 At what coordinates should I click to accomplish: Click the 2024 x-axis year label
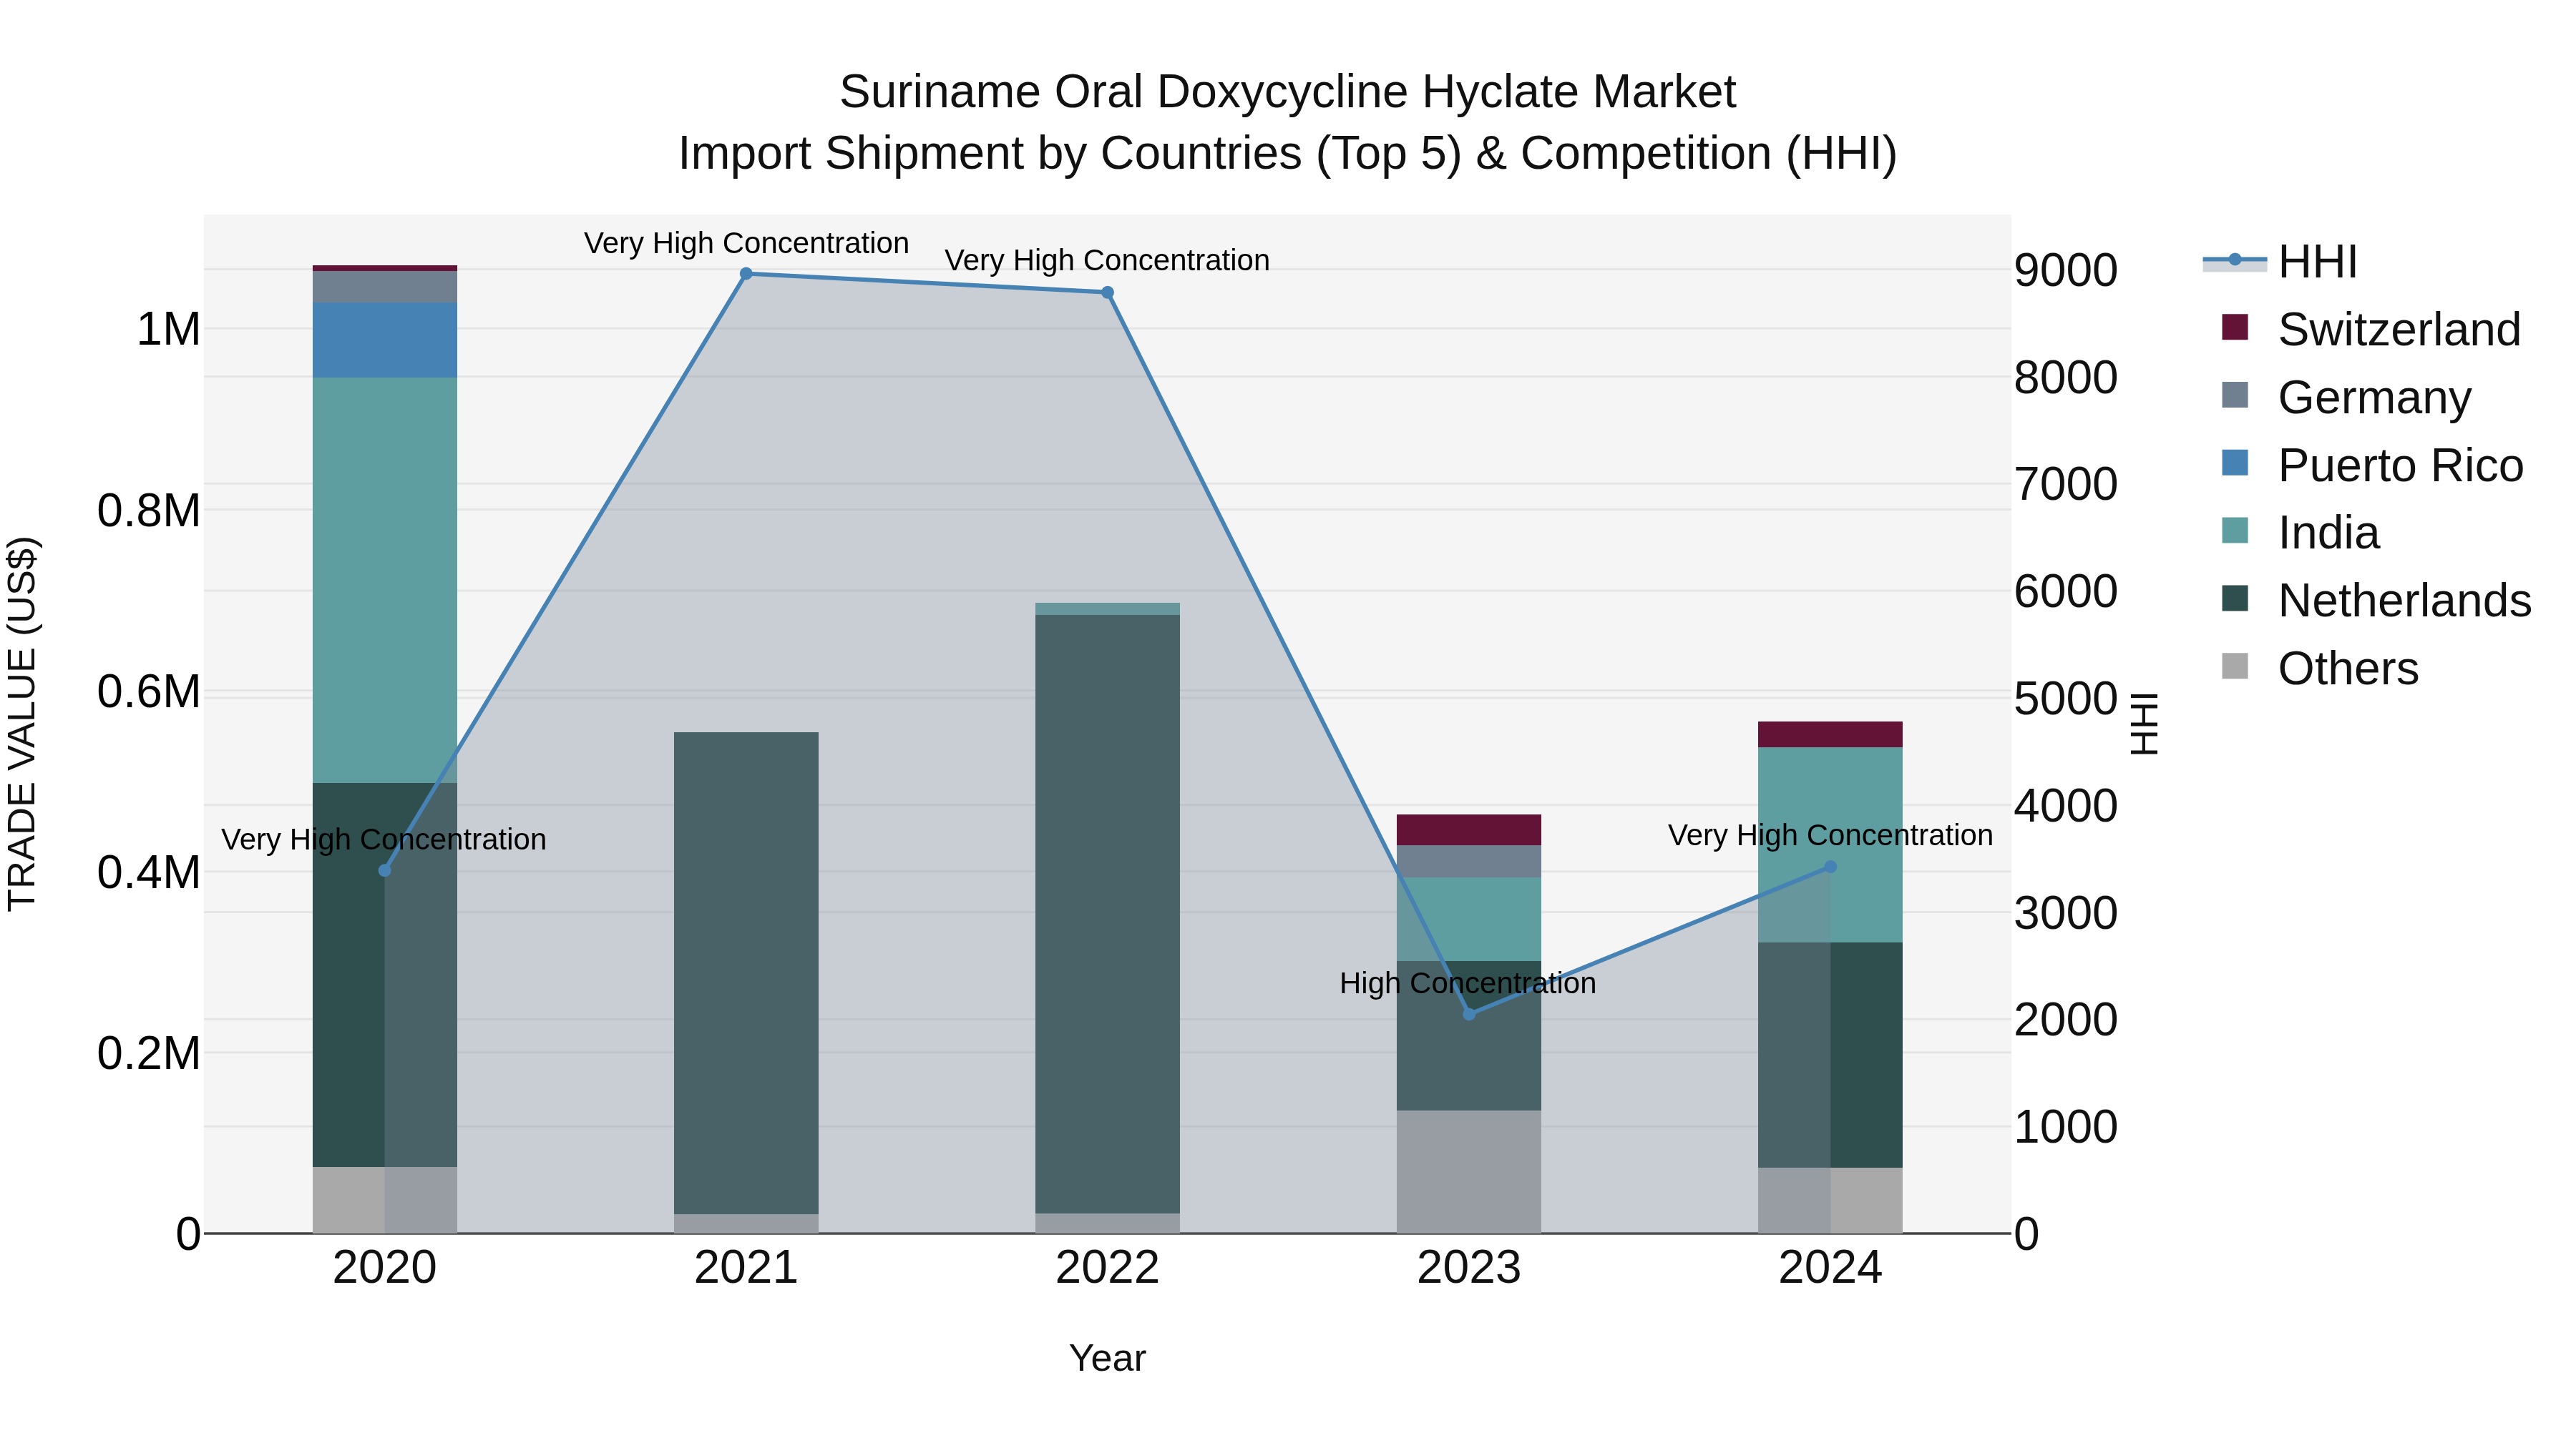click(x=1831, y=1268)
